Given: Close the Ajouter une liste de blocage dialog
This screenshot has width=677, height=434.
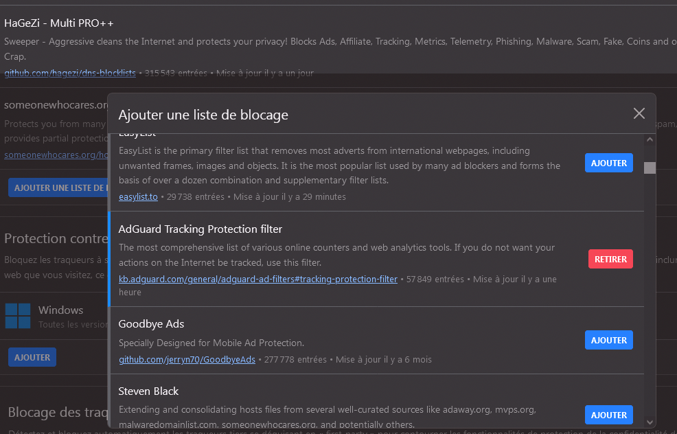Looking at the screenshot, I should tap(639, 113).
